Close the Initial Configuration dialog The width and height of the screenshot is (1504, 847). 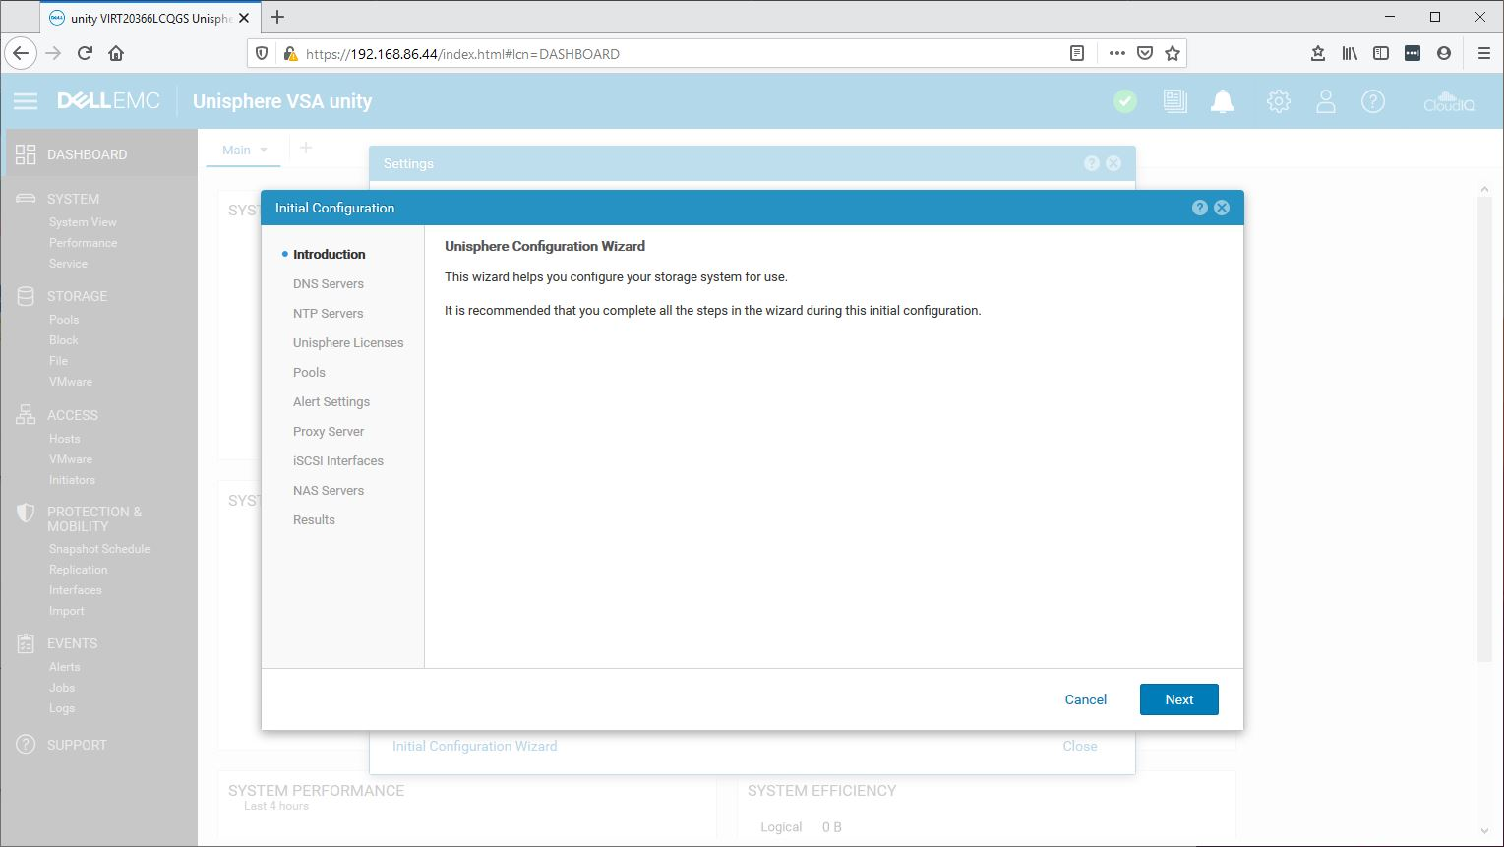(x=1222, y=208)
